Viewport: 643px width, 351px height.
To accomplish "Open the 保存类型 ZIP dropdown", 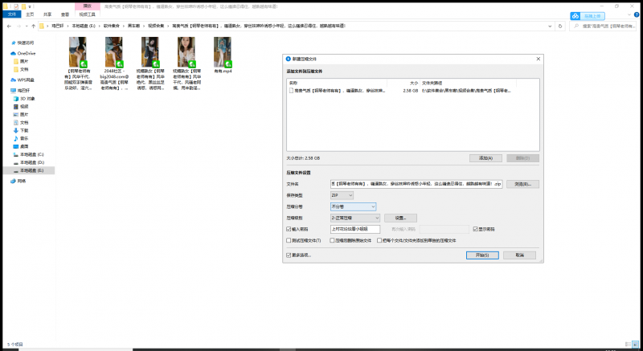I will [x=341, y=195].
